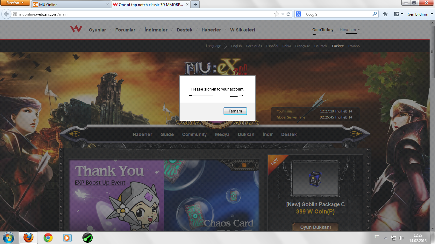Open Medya in the game nav bar
This screenshot has height=244, width=435.
222,134
